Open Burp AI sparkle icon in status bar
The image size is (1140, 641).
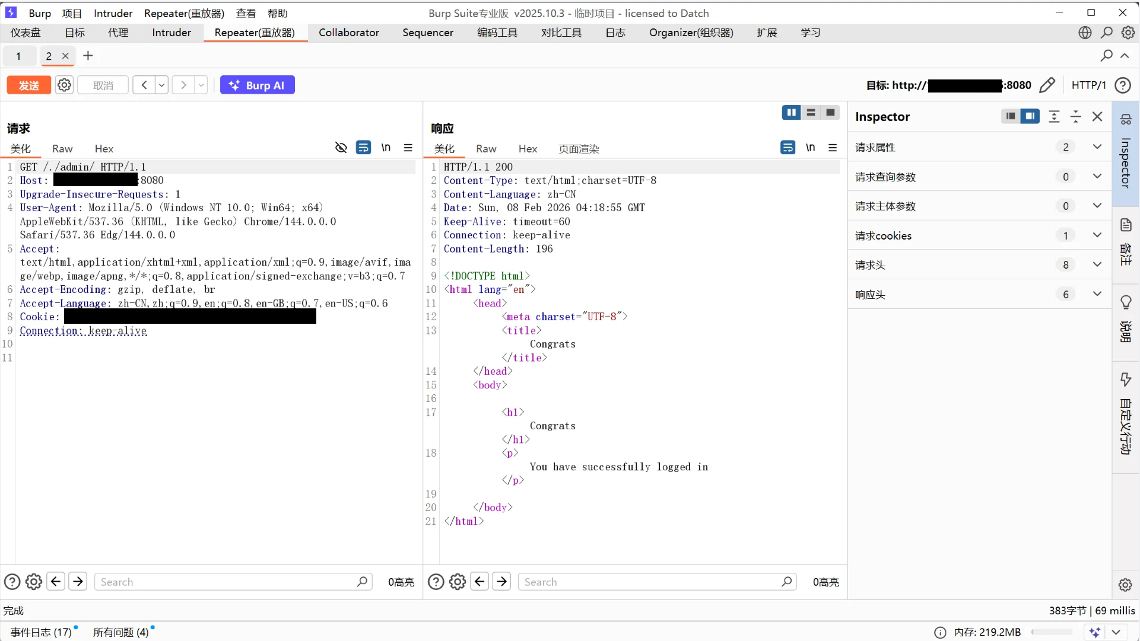(x=1095, y=633)
